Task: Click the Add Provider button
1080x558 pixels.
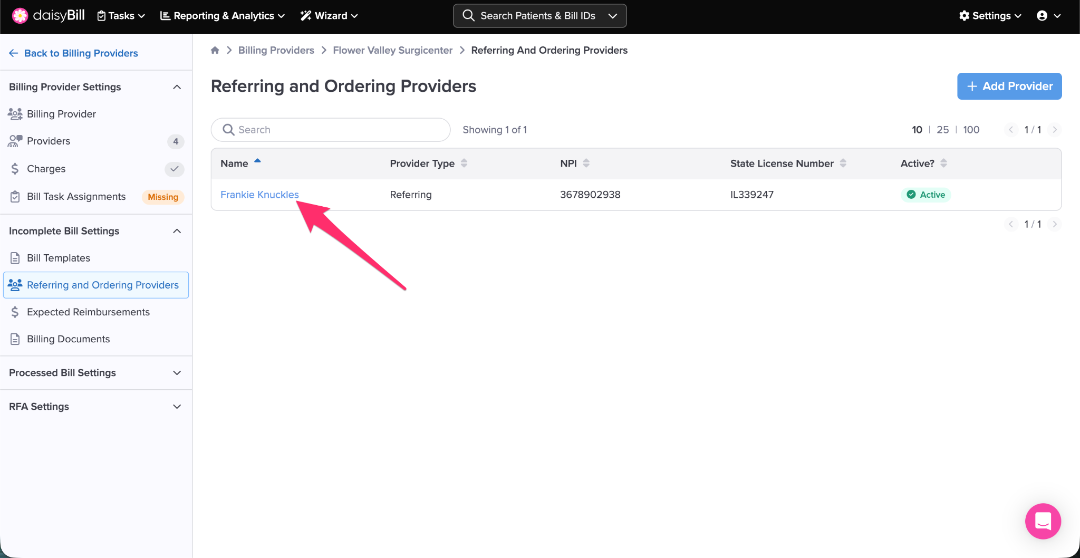Action: click(1009, 86)
